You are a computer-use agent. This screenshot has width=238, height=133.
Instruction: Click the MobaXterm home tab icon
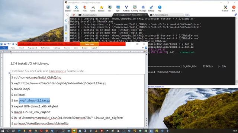[x=74, y=15]
